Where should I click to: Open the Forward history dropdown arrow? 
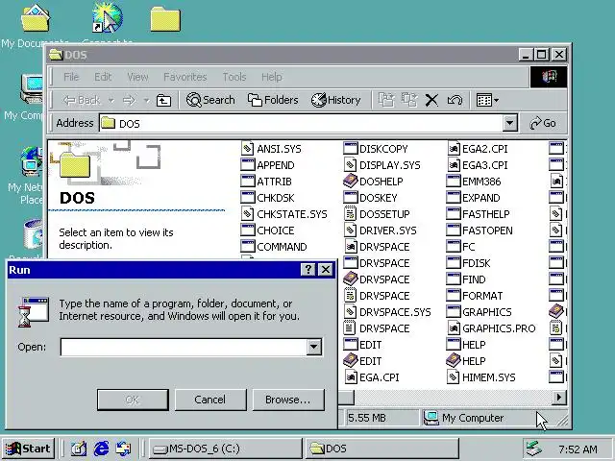[146, 101]
